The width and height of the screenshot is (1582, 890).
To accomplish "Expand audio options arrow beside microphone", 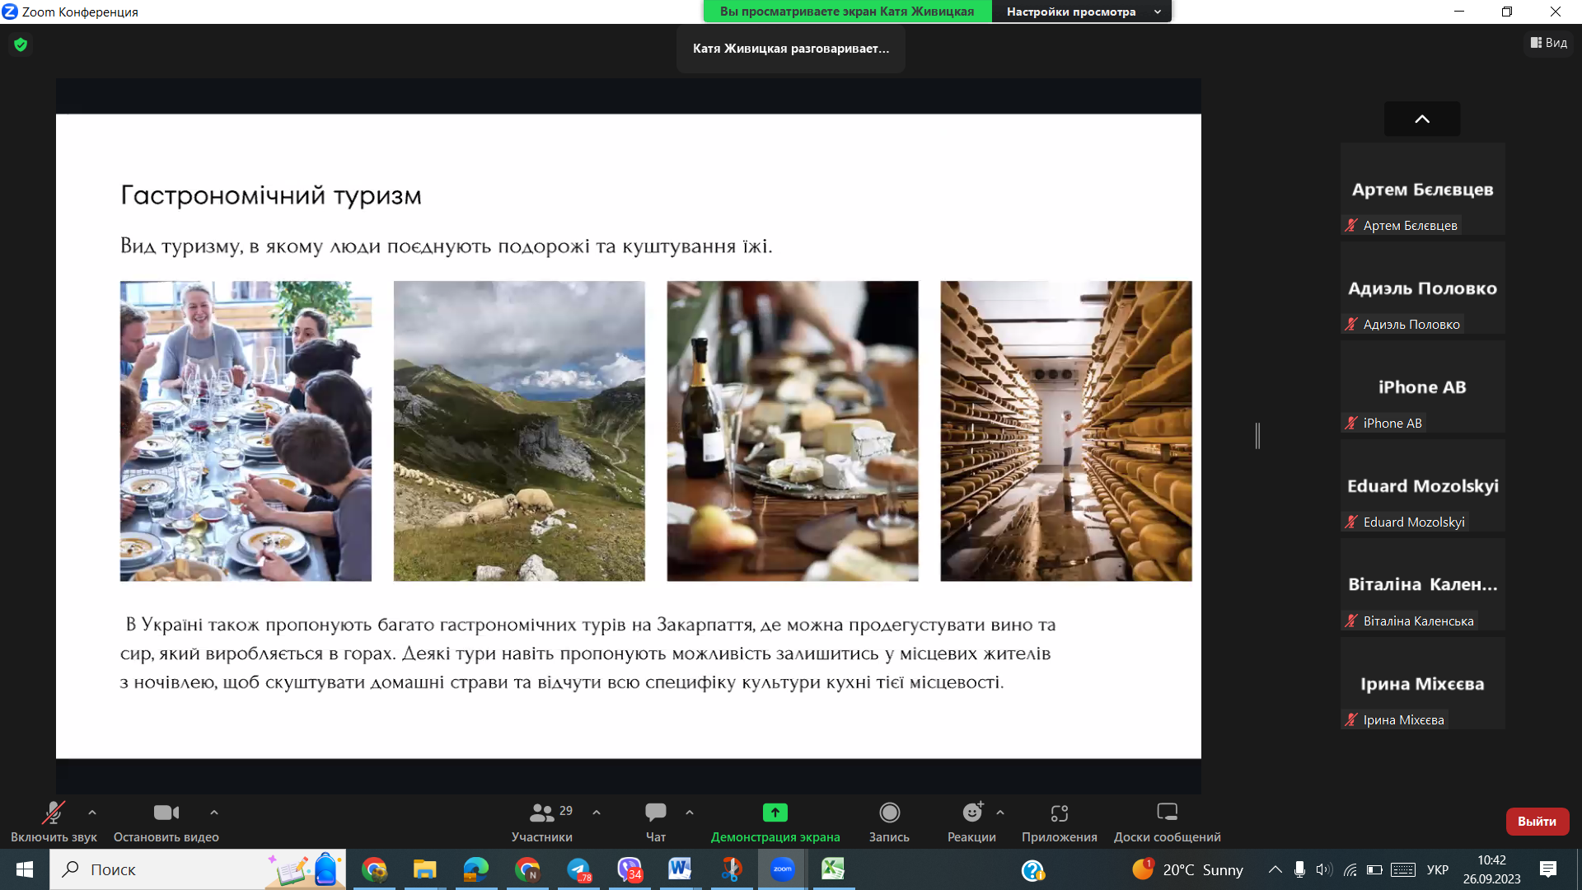I will 92,813.
